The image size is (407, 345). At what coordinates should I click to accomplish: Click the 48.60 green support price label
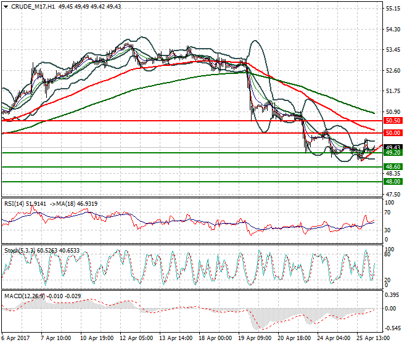(393, 167)
